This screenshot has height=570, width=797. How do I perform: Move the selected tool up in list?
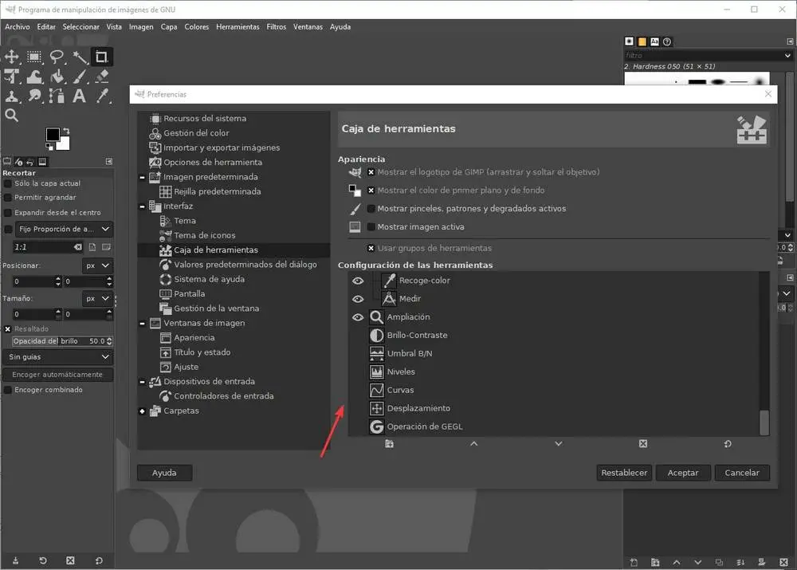coord(473,444)
